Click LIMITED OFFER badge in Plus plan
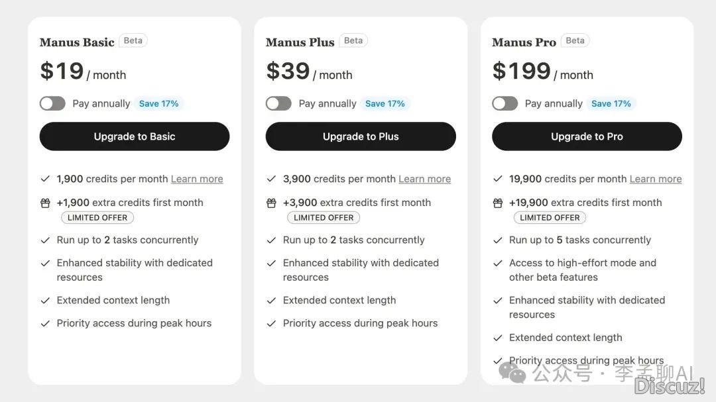 click(324, 218)
